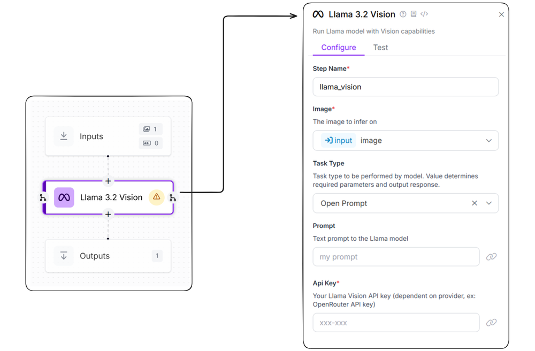
Task: Select the Configure tab
Action: tap(338, 47)
